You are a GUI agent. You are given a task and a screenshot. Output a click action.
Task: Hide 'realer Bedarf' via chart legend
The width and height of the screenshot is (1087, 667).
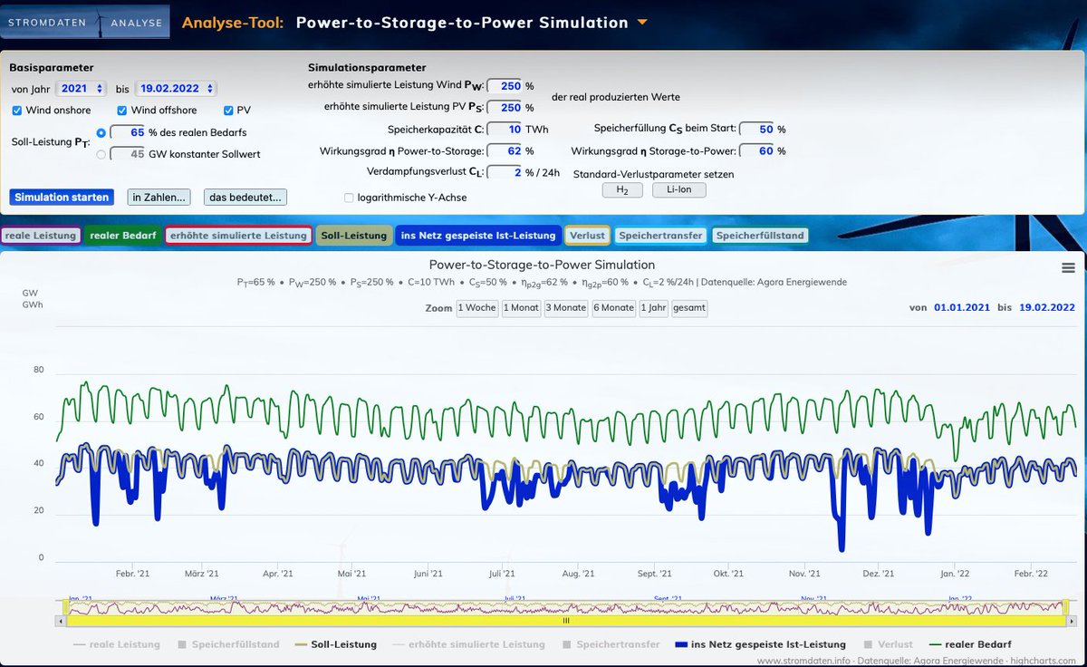point(970,644)
